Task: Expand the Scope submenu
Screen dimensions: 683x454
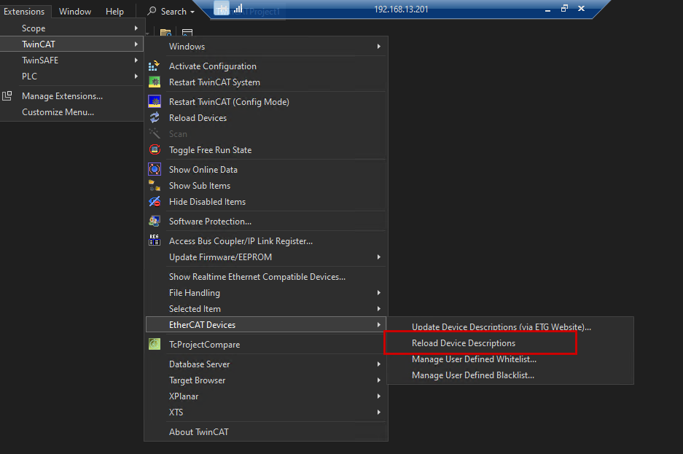Action: pos(71,28)
